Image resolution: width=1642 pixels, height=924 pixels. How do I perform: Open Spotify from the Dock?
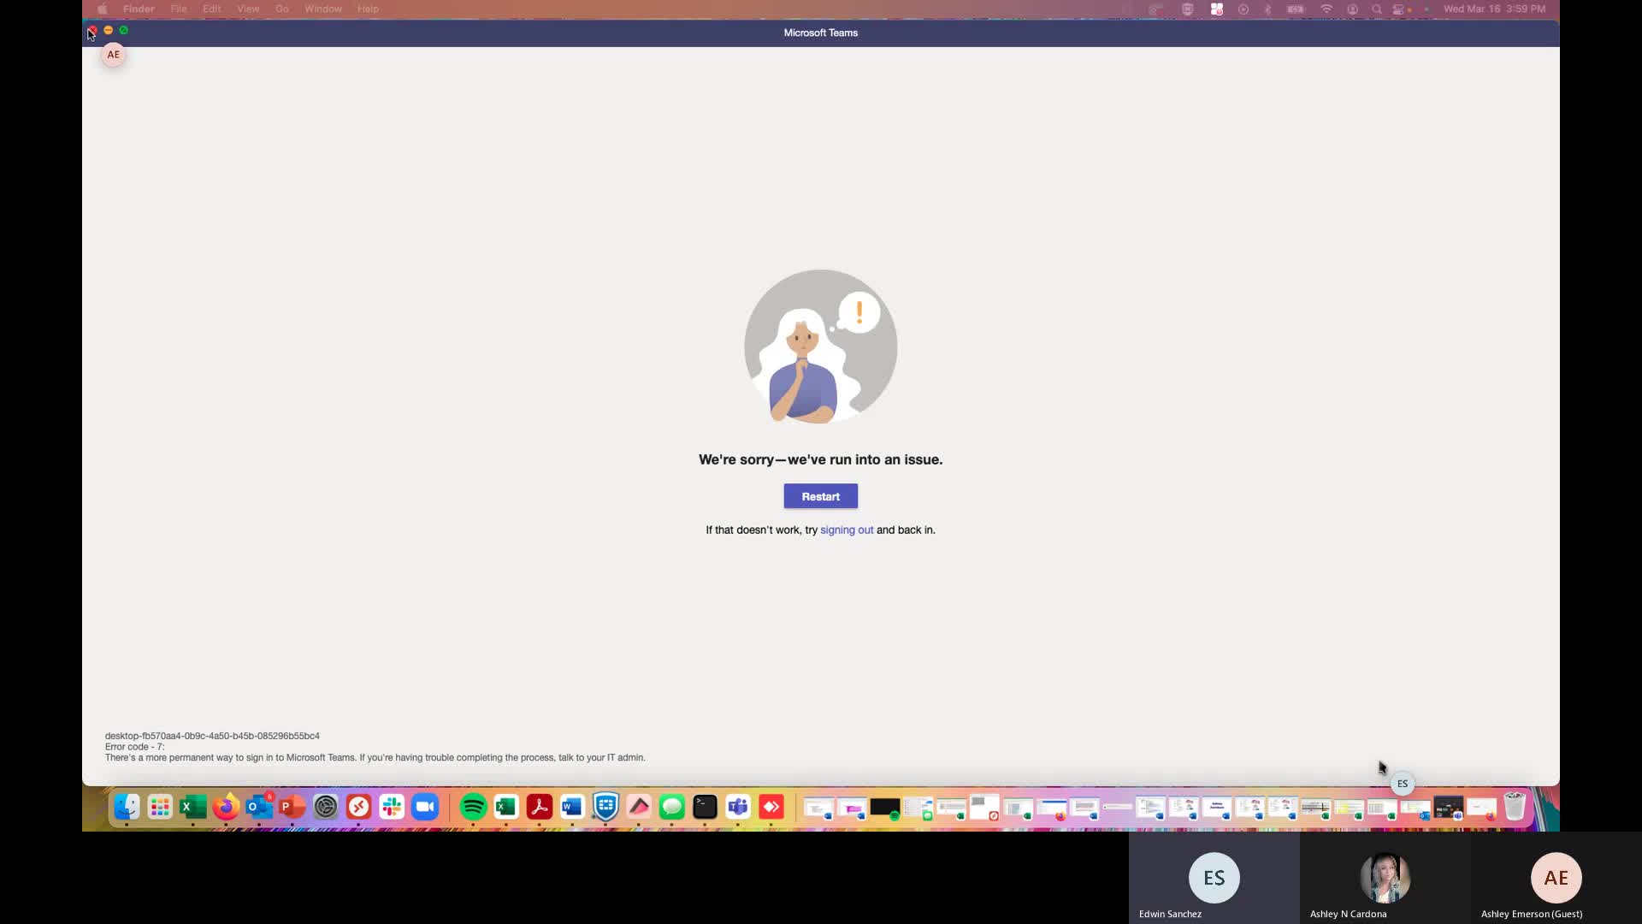click(x=473, y=807)
